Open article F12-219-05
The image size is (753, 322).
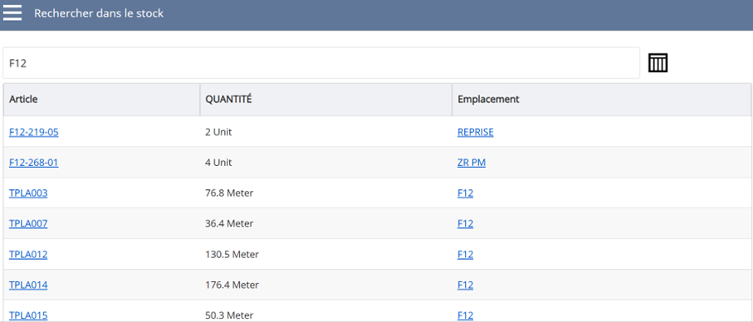[33, 133]
